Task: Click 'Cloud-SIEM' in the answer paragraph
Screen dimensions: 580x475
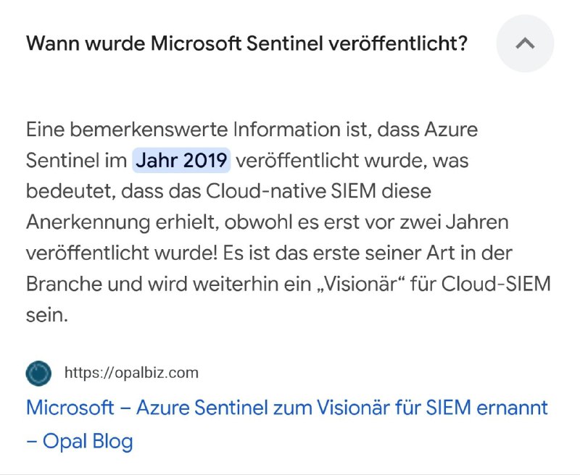Action: click(496, 284)
